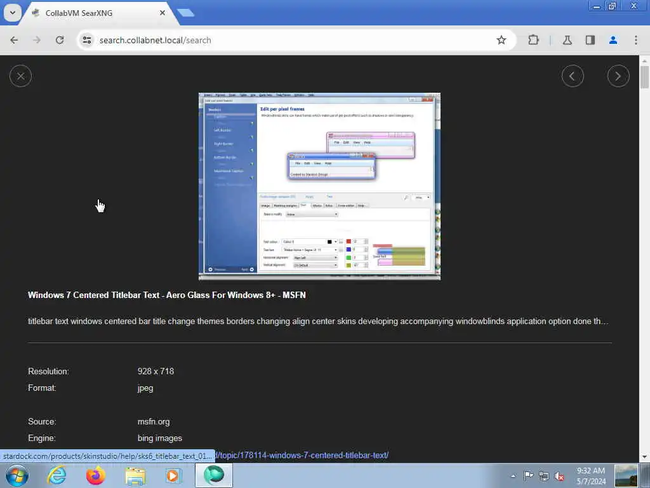This screenshot has height=488, width=650.
Task: Select the CollabVM SearXNG tab
Action: pos(95,13)
